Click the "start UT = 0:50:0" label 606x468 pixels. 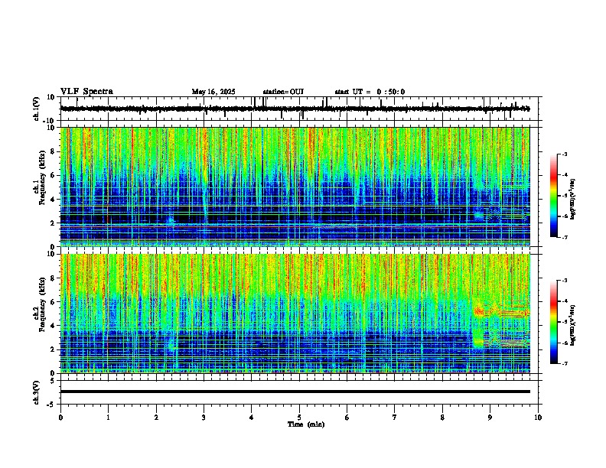(x=370, y=92)
